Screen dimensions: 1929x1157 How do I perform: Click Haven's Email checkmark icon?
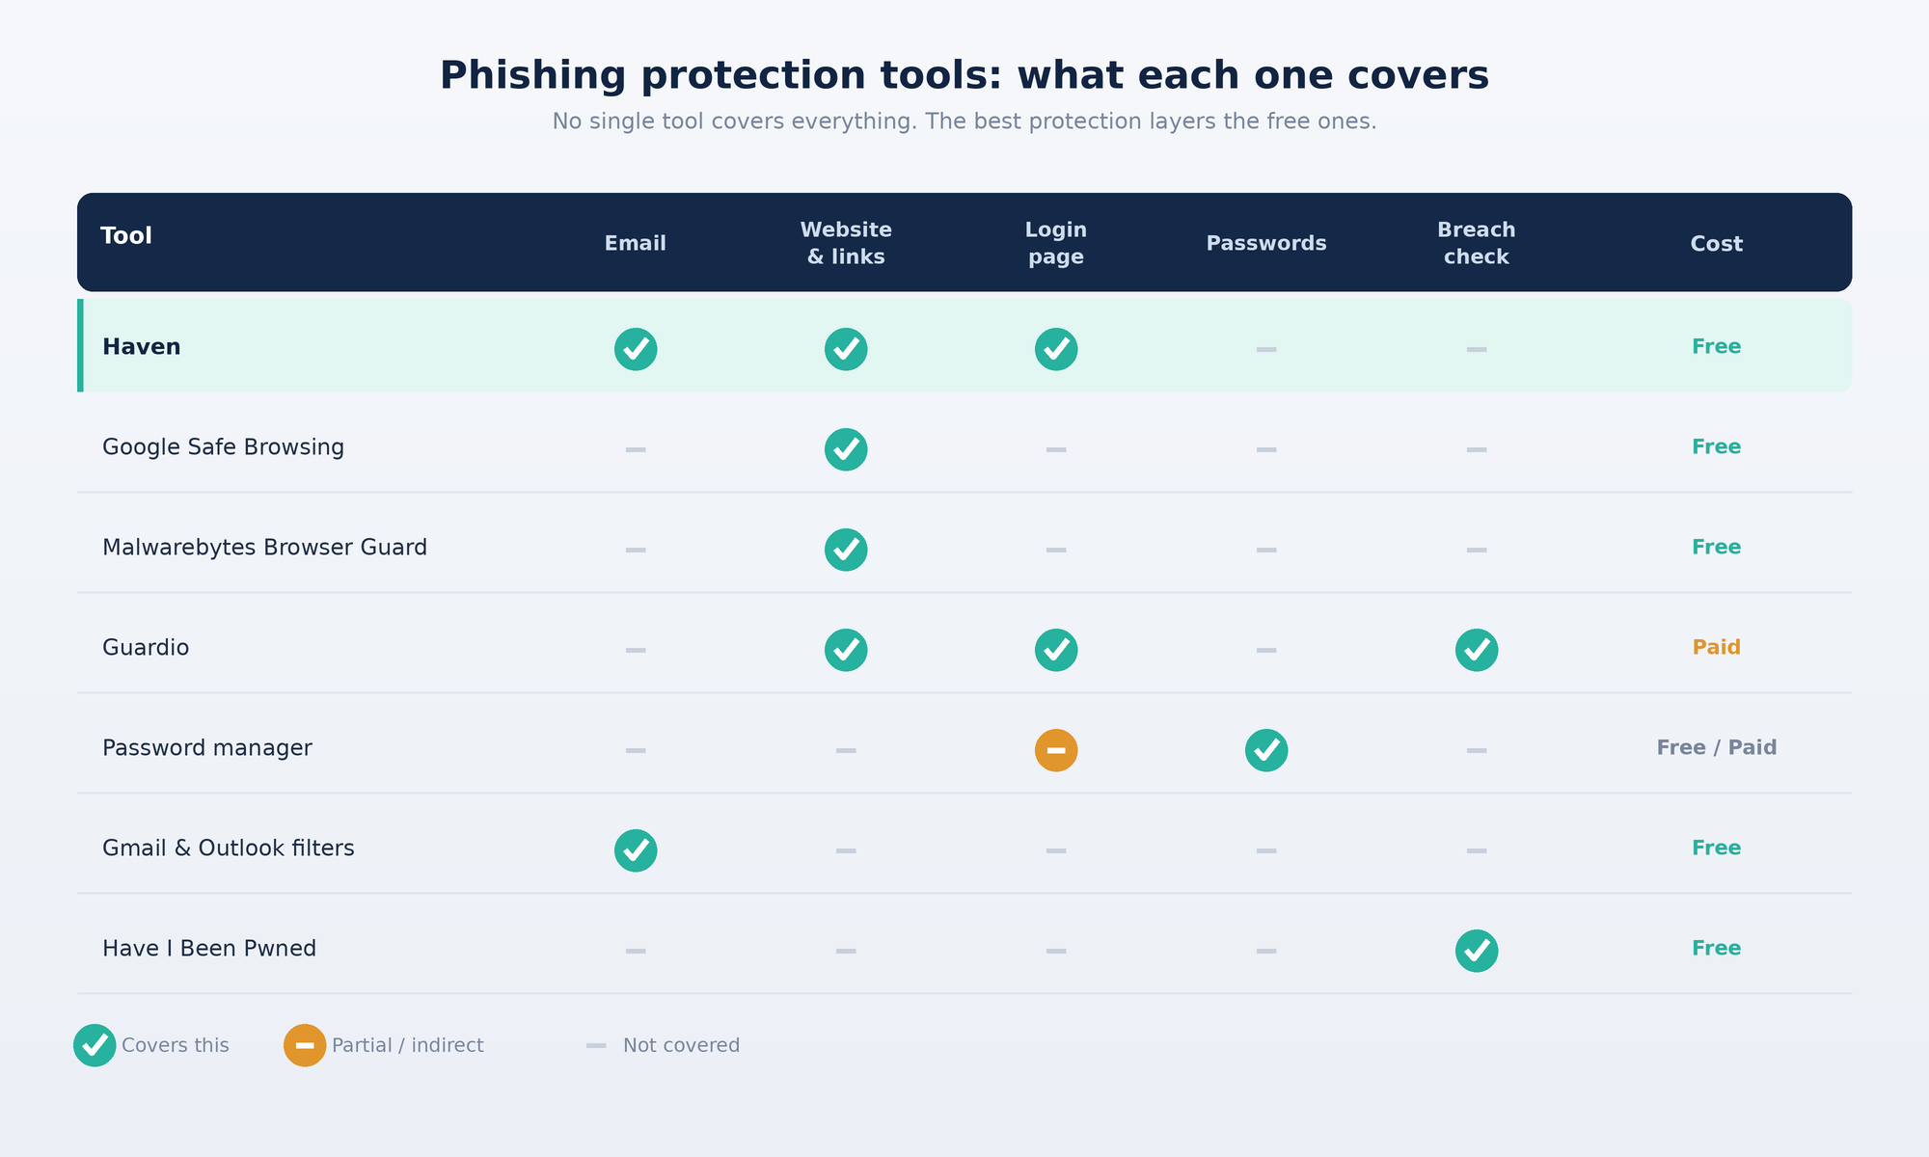coord(636,349)
